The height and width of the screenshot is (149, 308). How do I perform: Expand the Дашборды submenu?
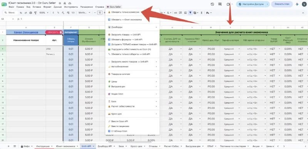click(x=132, y=27)
